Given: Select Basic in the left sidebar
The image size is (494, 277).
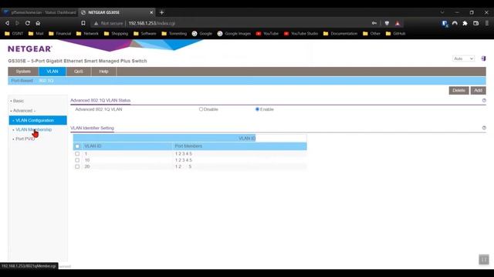Looking at the screenshot, I should tap(19, 101).
